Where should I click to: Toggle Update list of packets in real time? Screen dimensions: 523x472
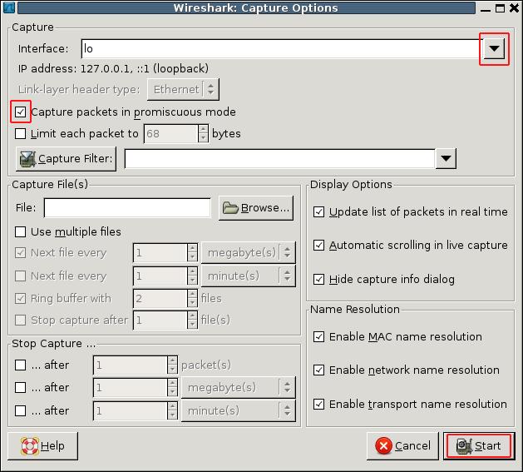point(318,211)
